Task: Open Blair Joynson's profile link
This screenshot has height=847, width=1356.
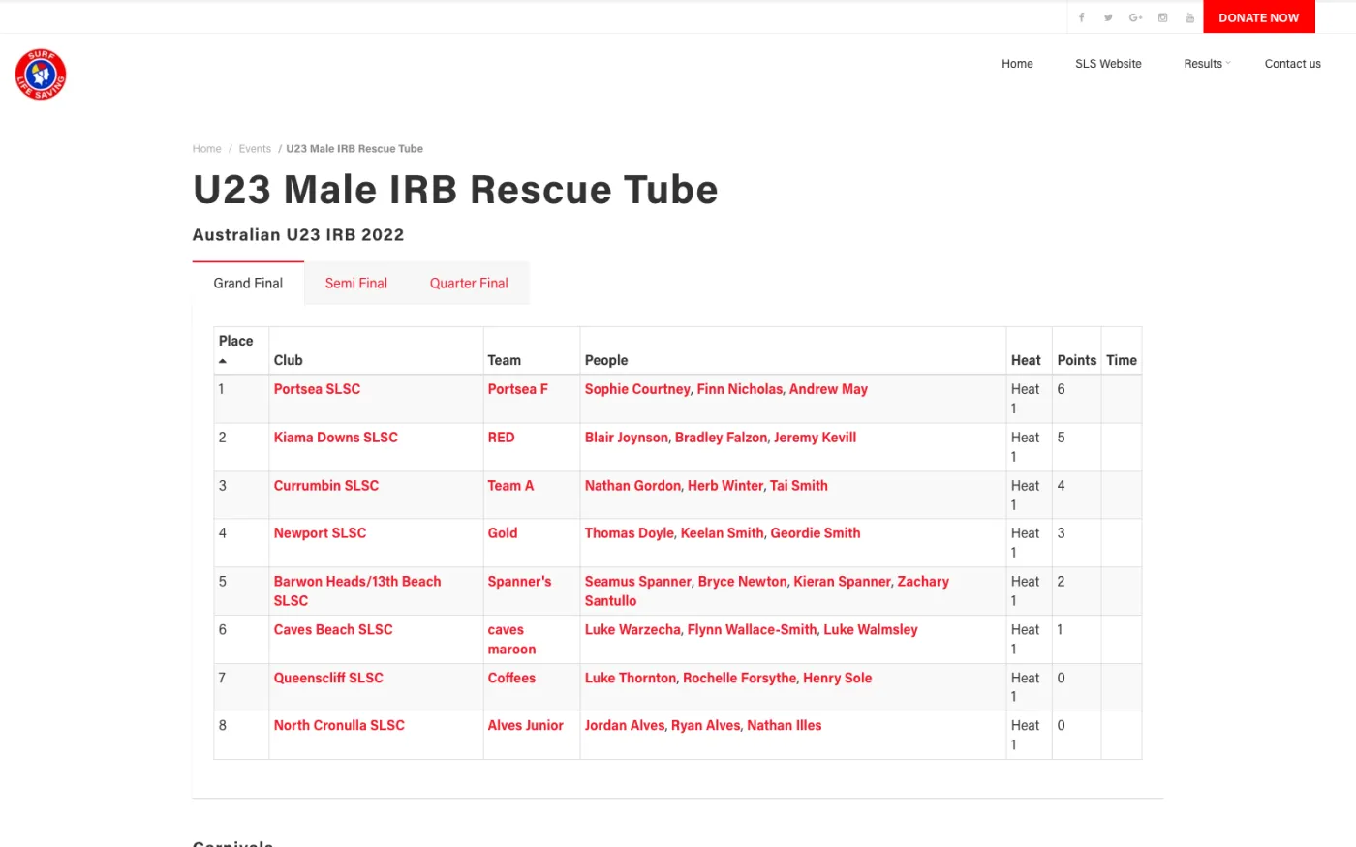Action: 626,438
